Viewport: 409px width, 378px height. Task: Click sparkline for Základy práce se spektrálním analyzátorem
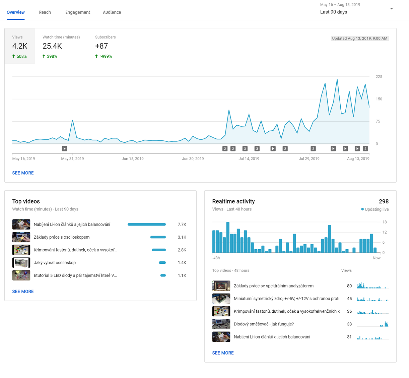(372, 286)
